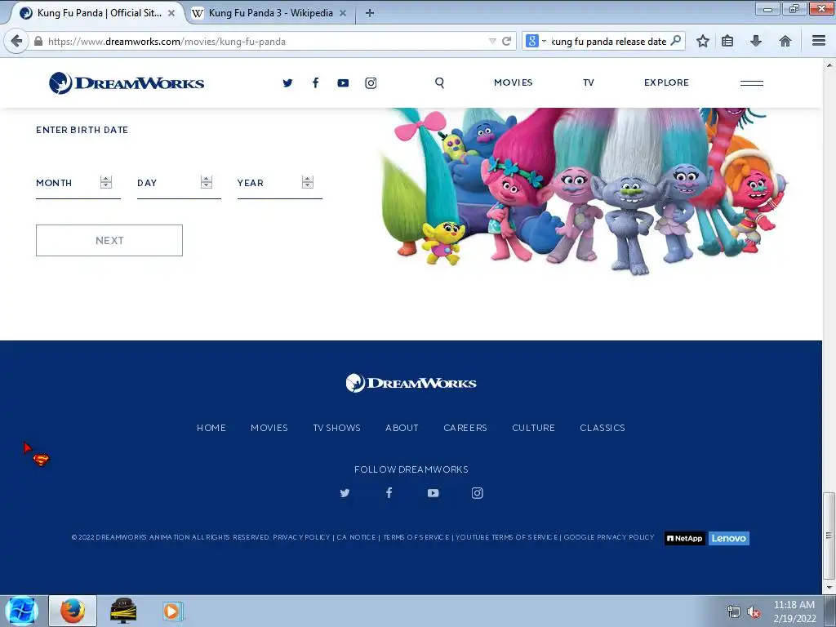Click the DreamWorks logo in the footer

click(x=411, y=383)
